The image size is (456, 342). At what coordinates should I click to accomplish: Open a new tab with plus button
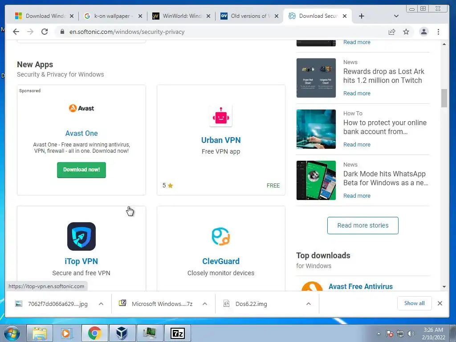pyautogui.click(x=361, y=16)
